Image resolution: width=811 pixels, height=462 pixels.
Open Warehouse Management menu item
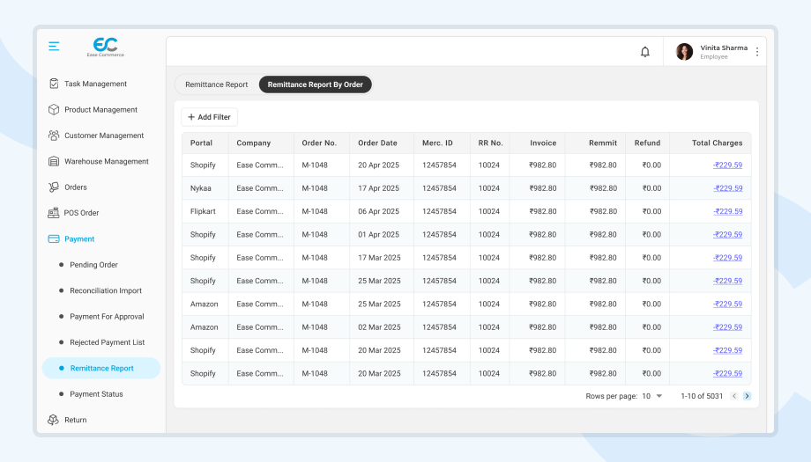(x=107, y=161)
